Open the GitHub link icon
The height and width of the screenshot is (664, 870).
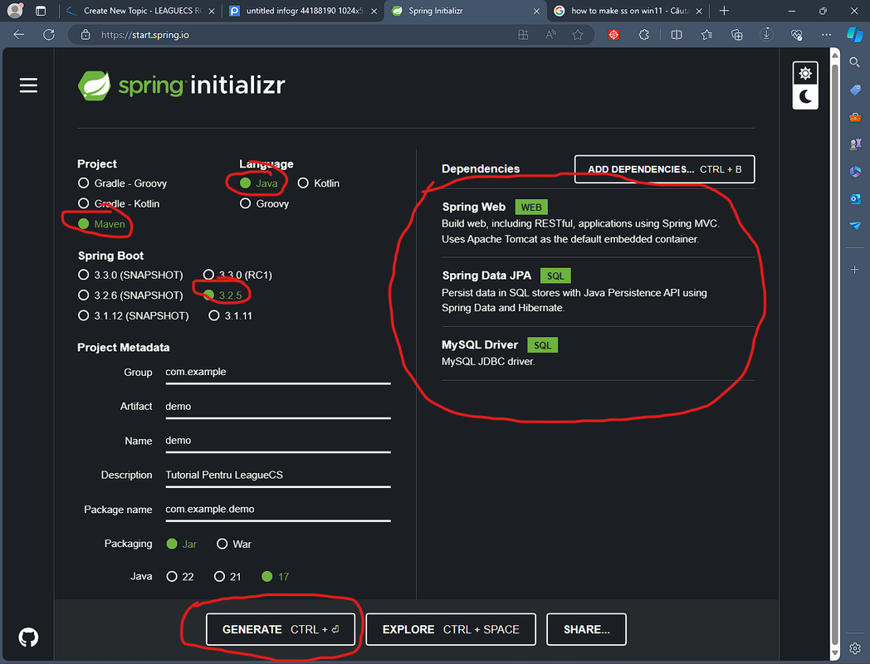(x=28, y=637)
